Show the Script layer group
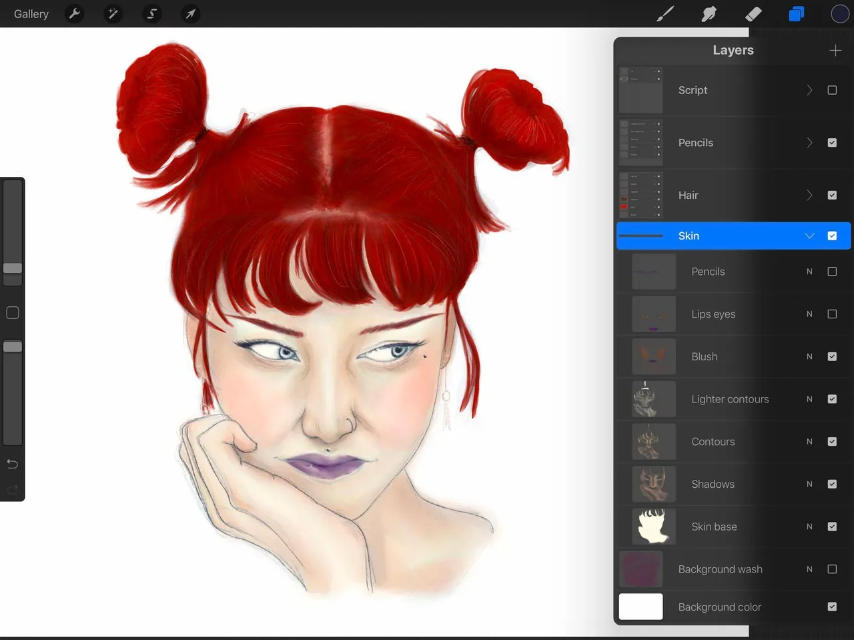854x640 pixels. coord(832,90)
